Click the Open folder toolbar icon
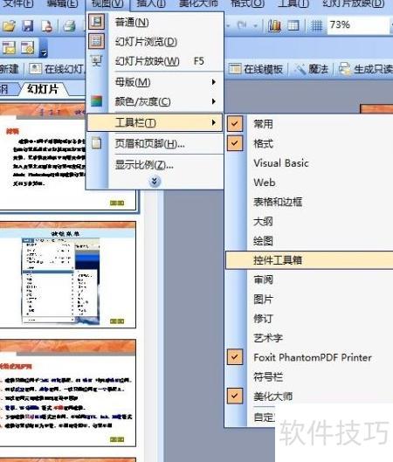 9,25
